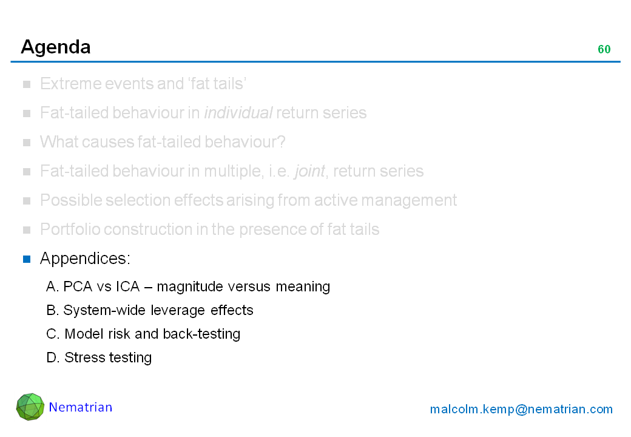
Task: Click the slide number 60
Action: [x=604, y=50]
